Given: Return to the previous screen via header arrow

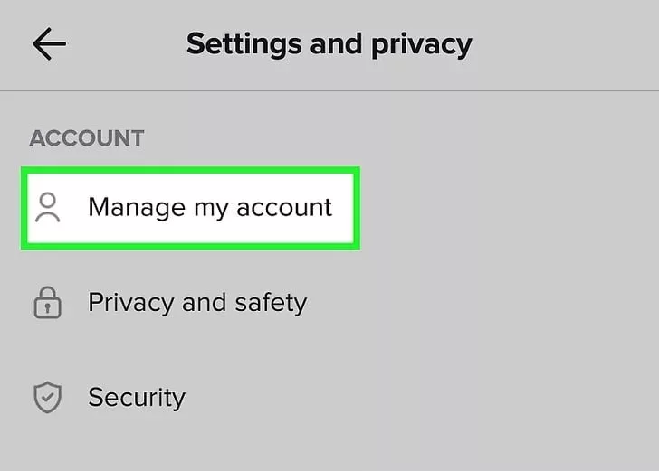Looking at the screenshot, I should pyautogui.click(x=49, y=44).
